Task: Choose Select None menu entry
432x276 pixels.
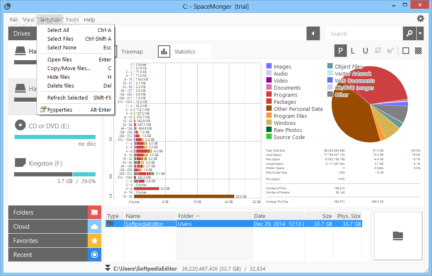Action: [76, 48]
